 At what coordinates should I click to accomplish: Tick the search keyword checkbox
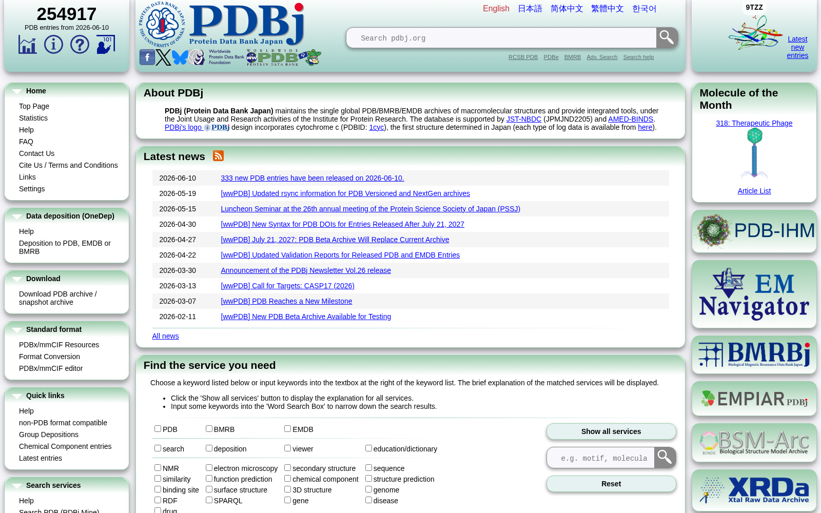click(x=158, y=448)
